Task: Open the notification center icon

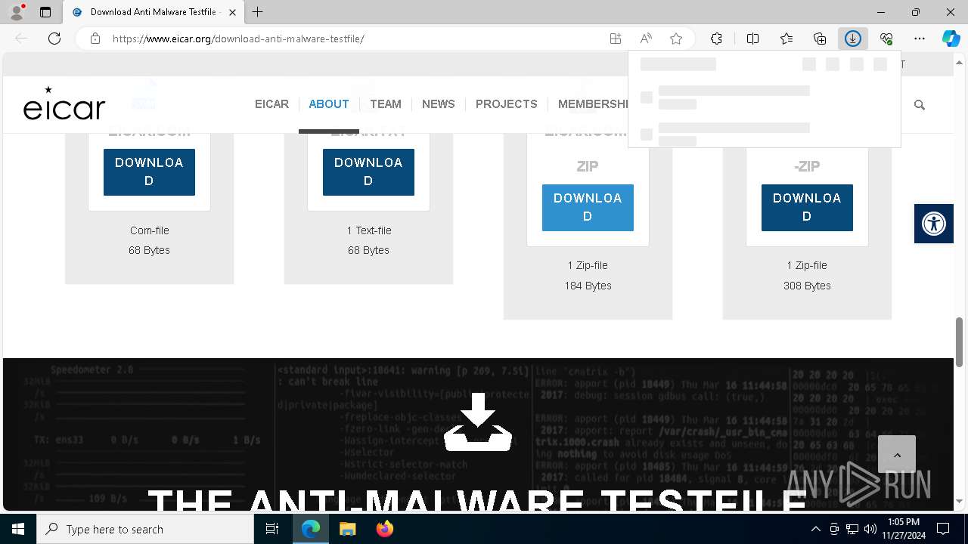Action: [x=943, y=529]
